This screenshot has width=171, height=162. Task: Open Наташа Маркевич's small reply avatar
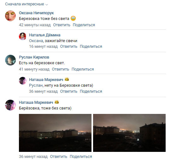tap(23, 81)
